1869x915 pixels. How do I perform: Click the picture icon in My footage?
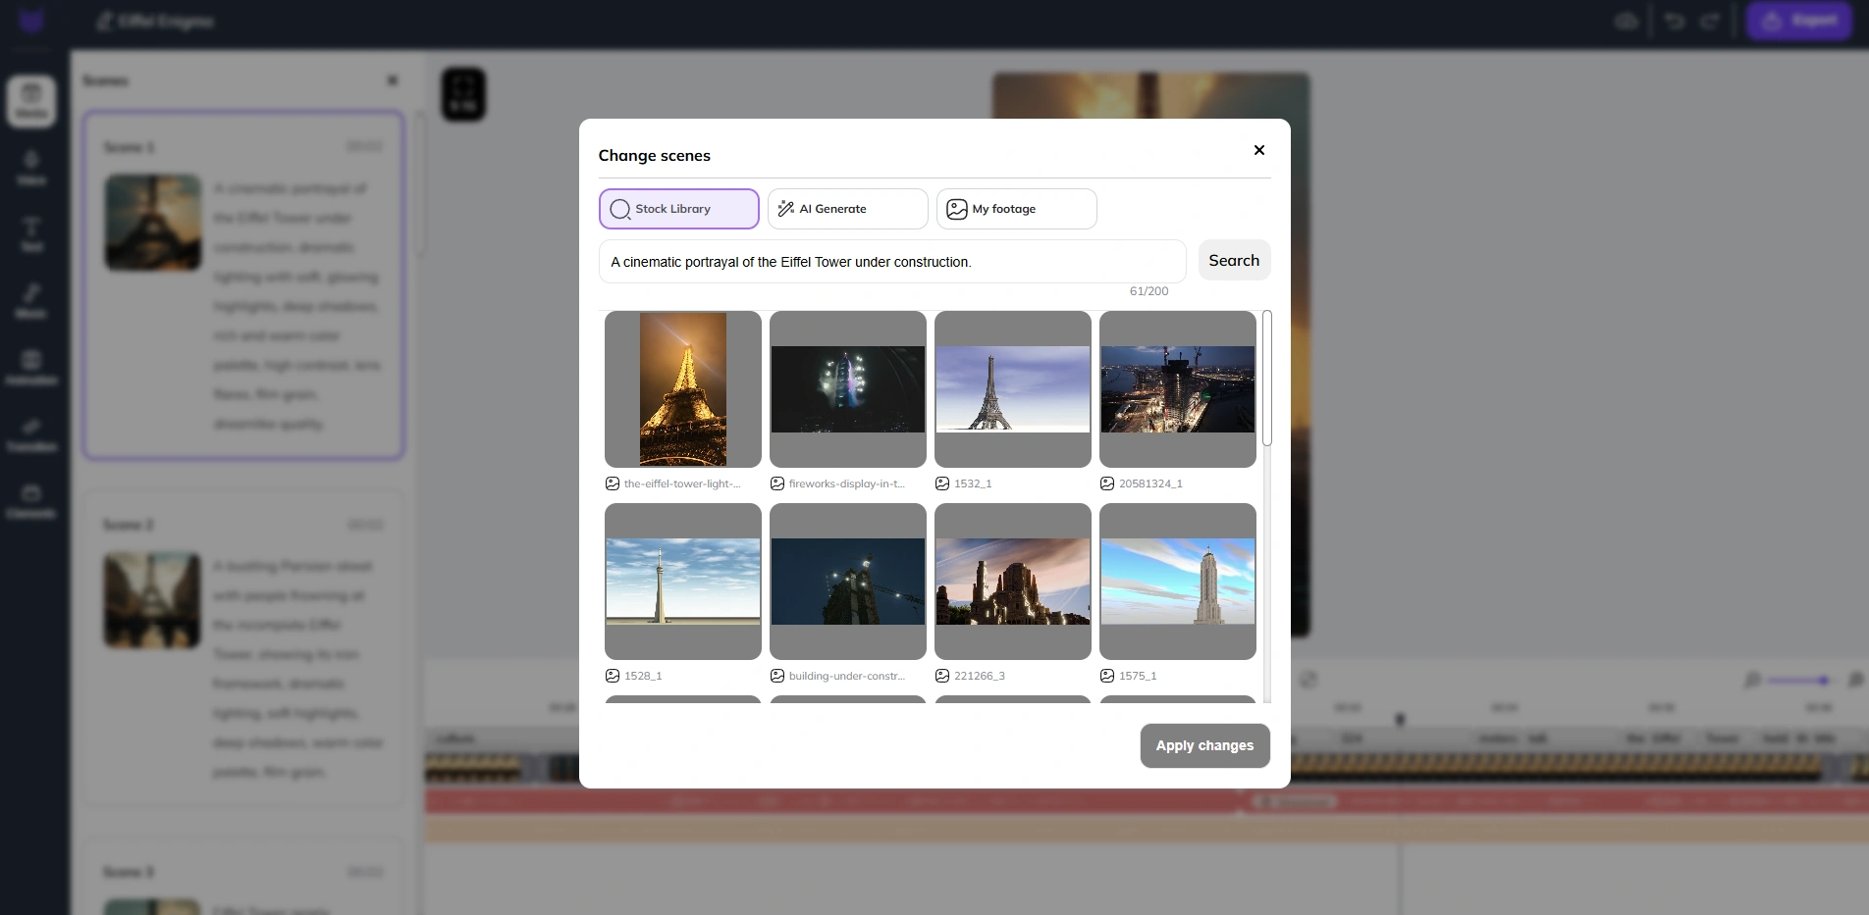coord(957,209)
